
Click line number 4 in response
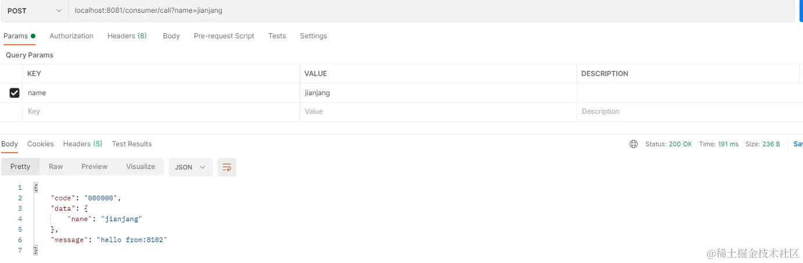click(x=20, y=219)
